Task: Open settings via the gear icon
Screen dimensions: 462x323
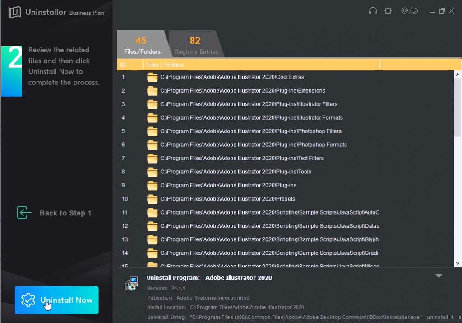Action: point(388,11)
